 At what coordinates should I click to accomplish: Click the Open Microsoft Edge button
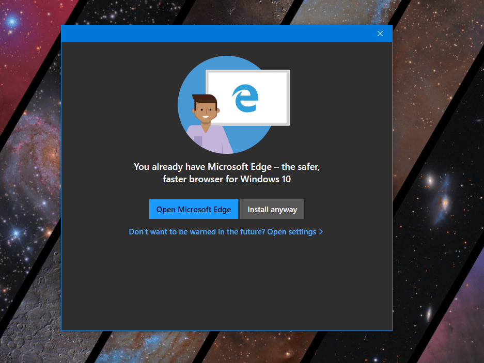[194, 210]
